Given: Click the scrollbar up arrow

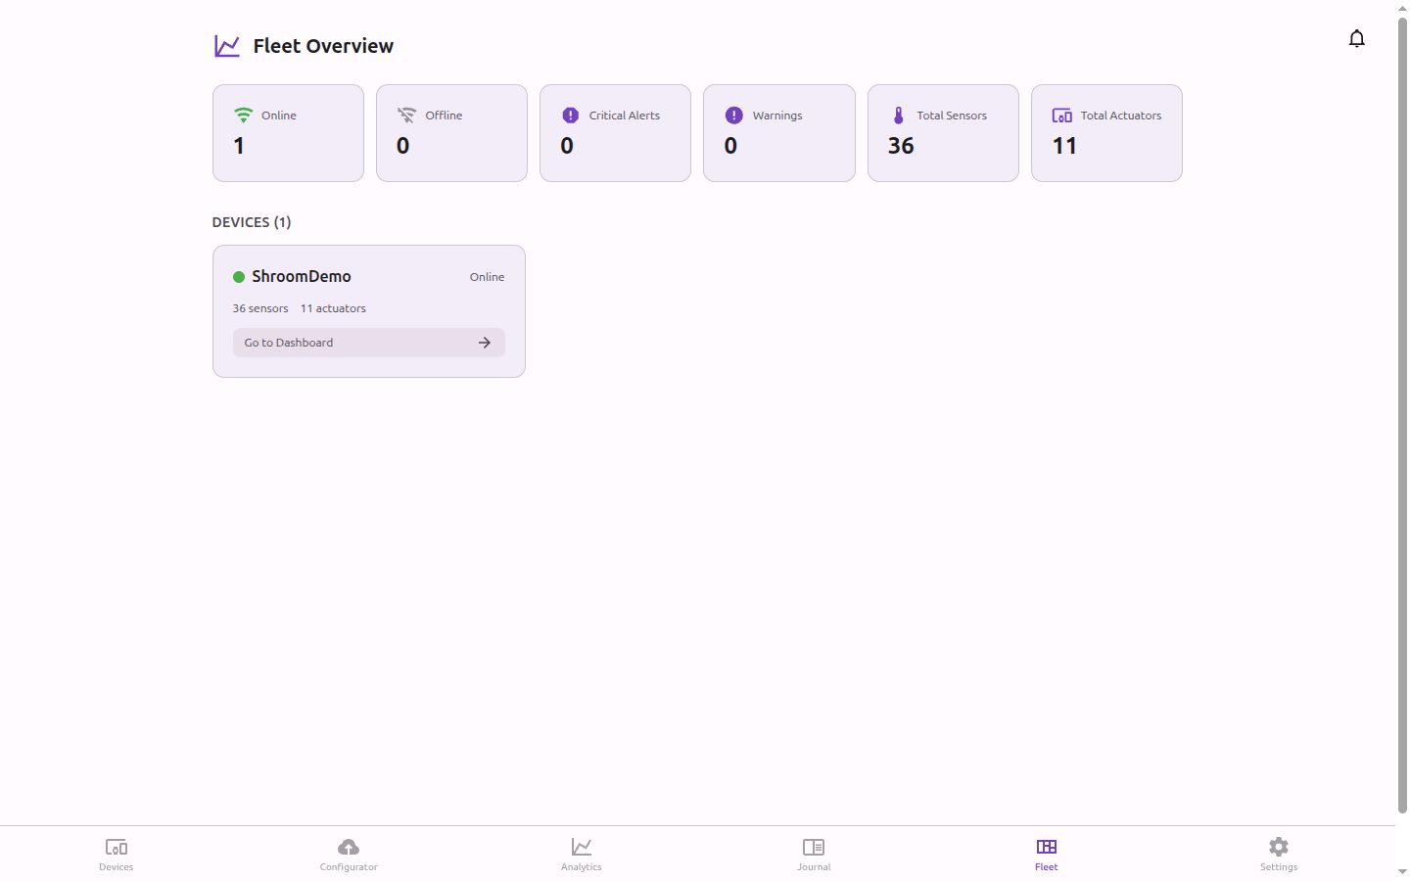Looking at the screenshot, I should tap(1402, 8).
